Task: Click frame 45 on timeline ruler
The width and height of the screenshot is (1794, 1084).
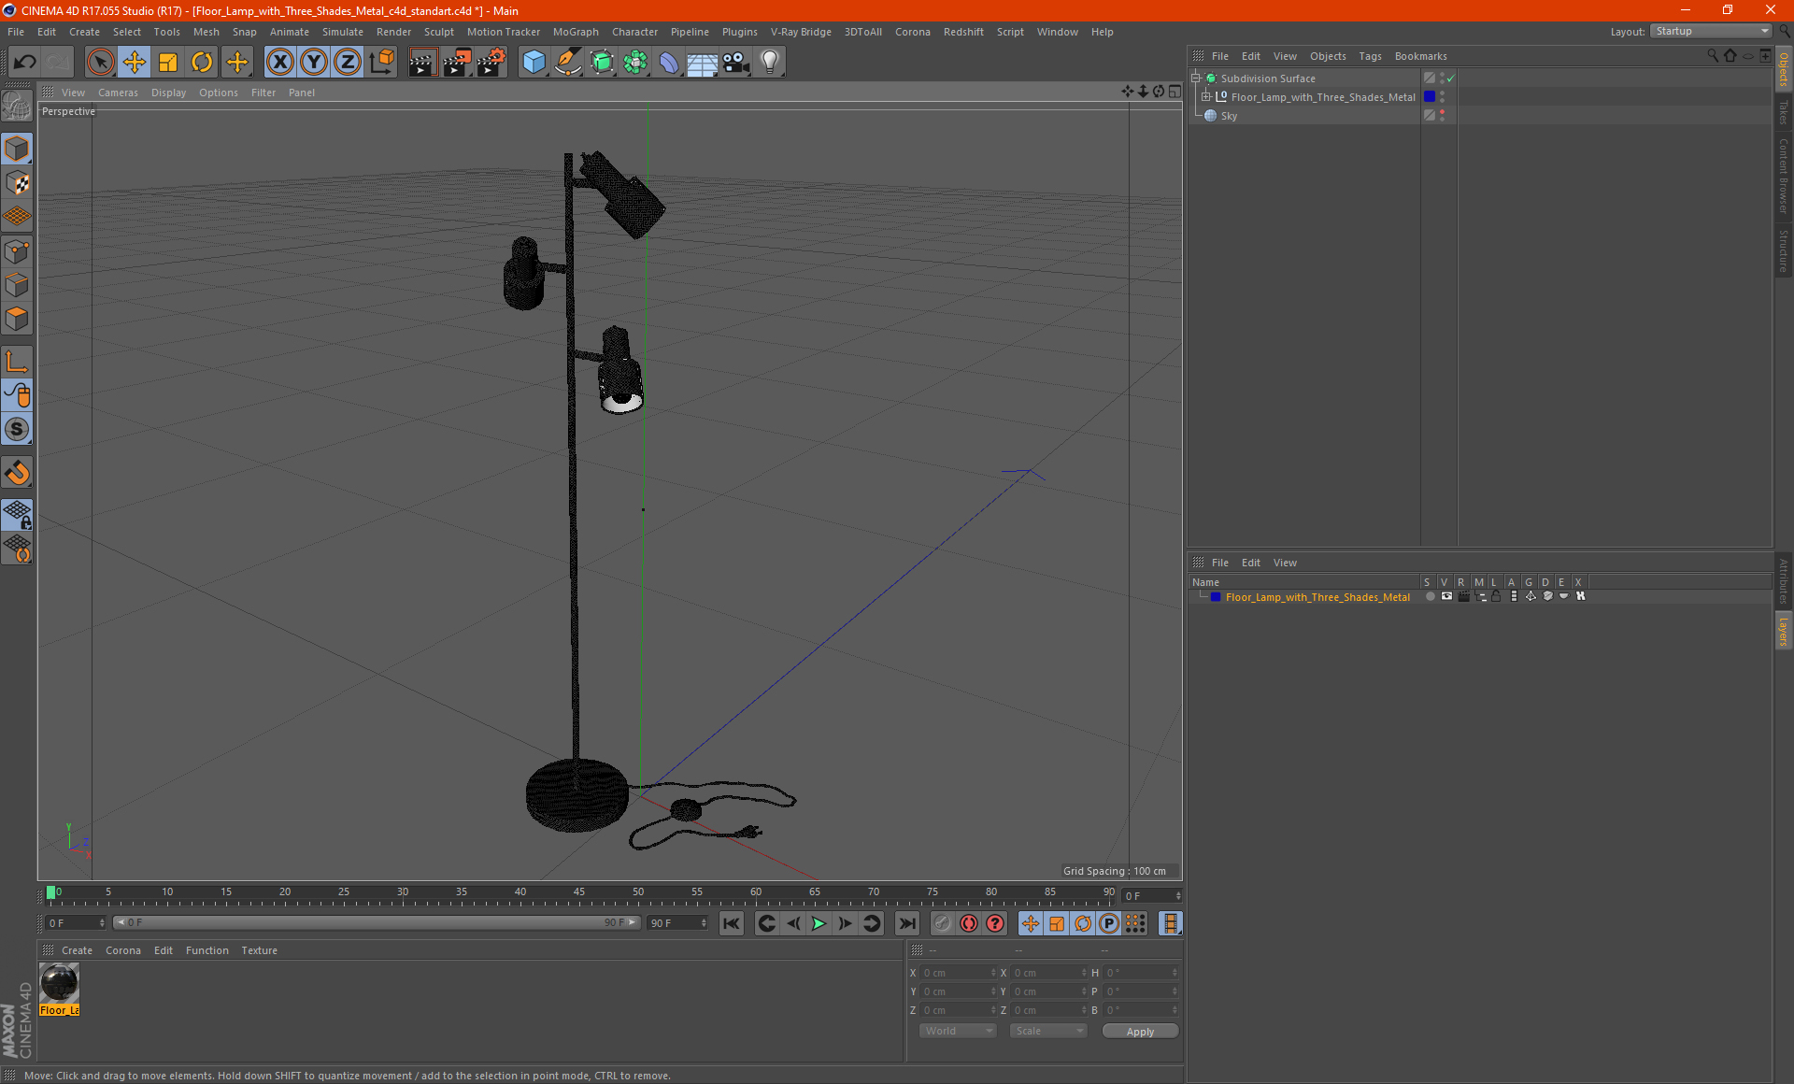Action: [x=579, y=894]
